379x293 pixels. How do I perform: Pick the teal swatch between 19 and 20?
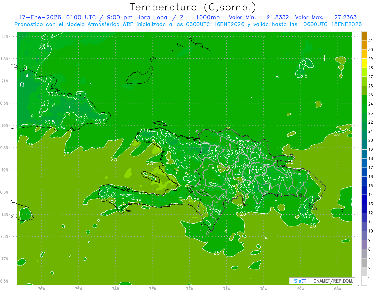364,145
